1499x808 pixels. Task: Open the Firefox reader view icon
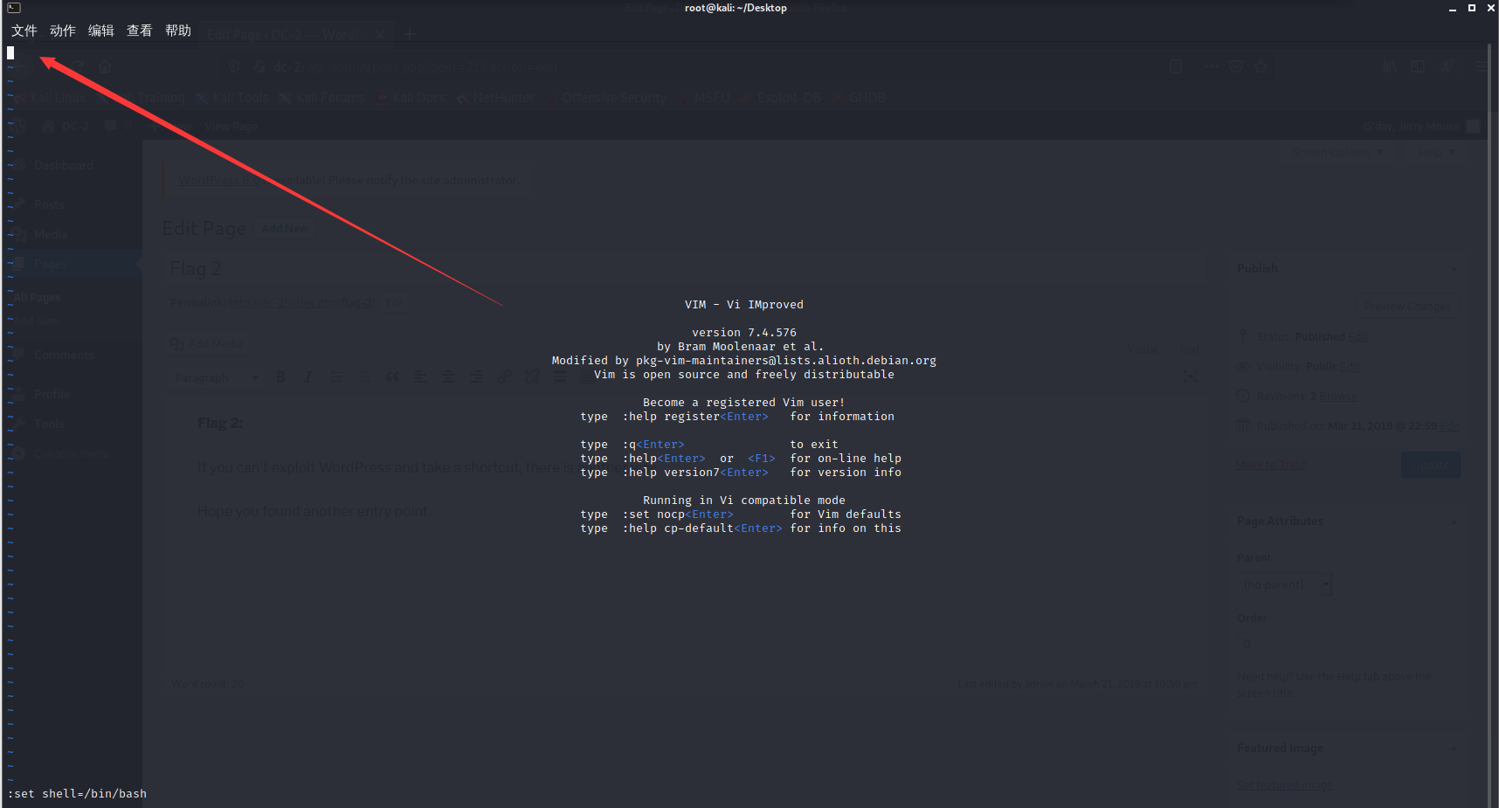(x=1176, y=66)
